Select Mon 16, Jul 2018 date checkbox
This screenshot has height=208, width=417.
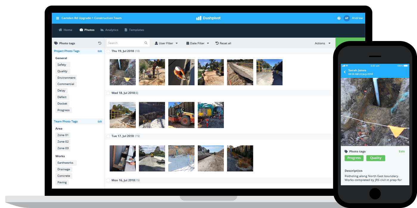pos(108,180)
